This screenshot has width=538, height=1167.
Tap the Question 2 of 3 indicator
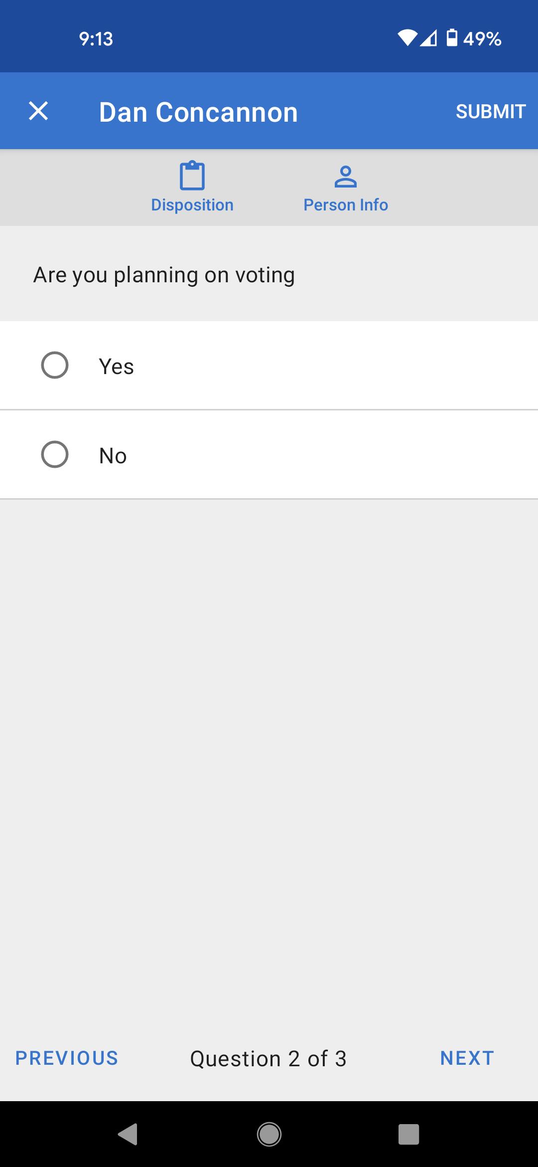(269, 1059)
